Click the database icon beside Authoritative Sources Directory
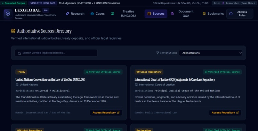This screenshot has height=131, width=258. [x=13, y=31]
